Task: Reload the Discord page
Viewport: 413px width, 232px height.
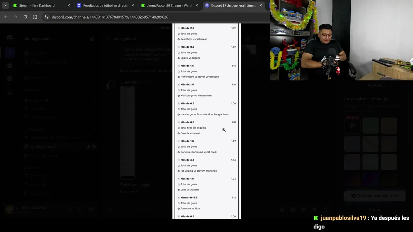Action: [x=25, y=17]
